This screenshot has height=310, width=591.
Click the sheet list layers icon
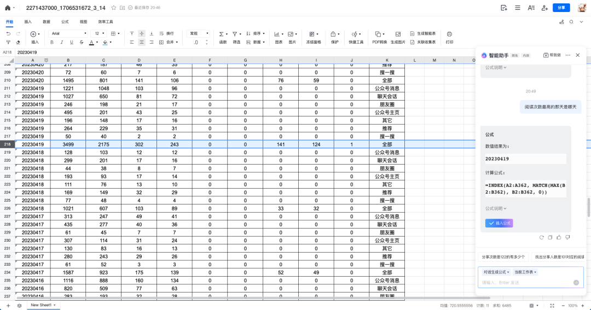click(x=19, y=306)
